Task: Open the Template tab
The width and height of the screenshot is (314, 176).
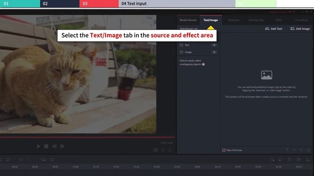Action: click(x=234, y=20)
